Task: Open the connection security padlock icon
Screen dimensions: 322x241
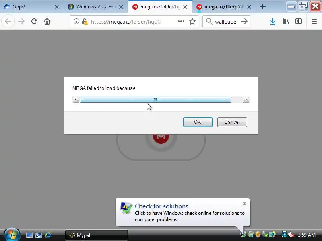Action: pyautogui.click(x=85, y=22)
